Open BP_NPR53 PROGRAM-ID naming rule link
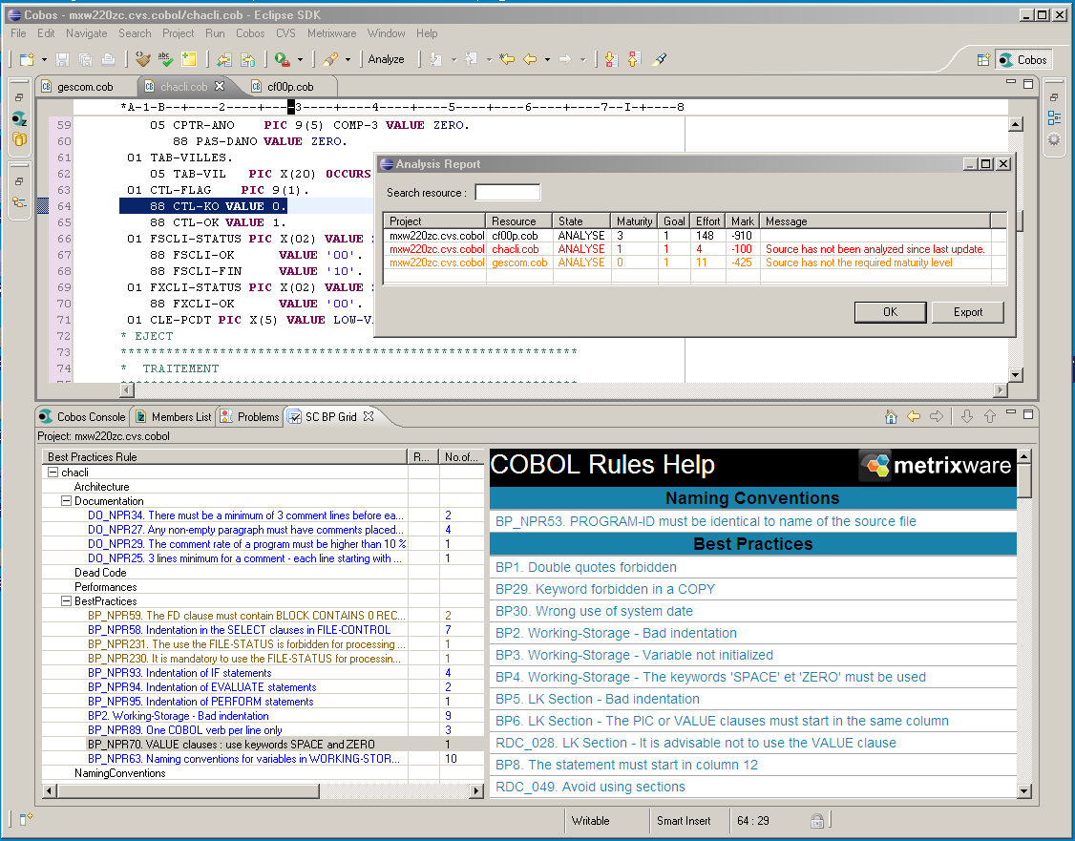This screenshot has height=841, width=1075. [706, 521]
